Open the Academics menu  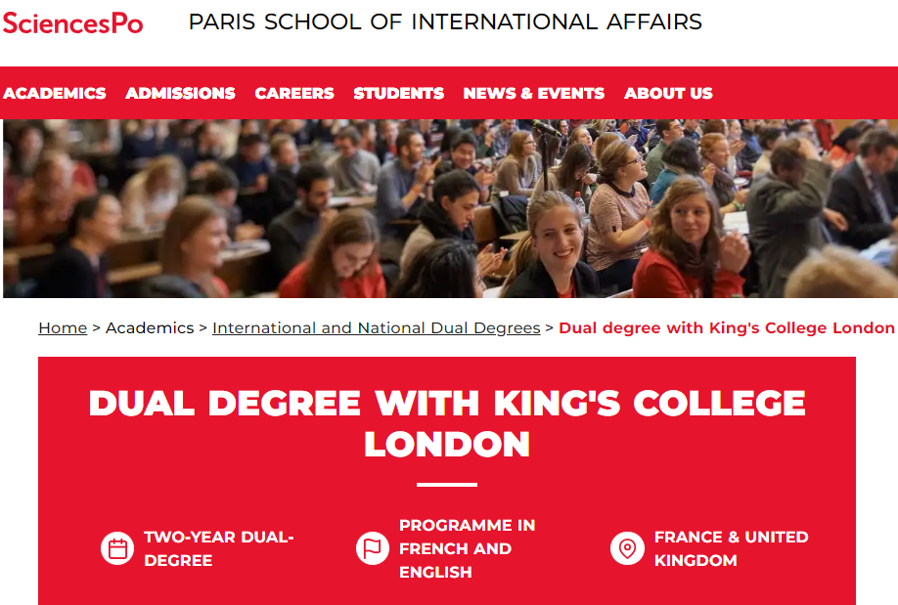(55, 93)
